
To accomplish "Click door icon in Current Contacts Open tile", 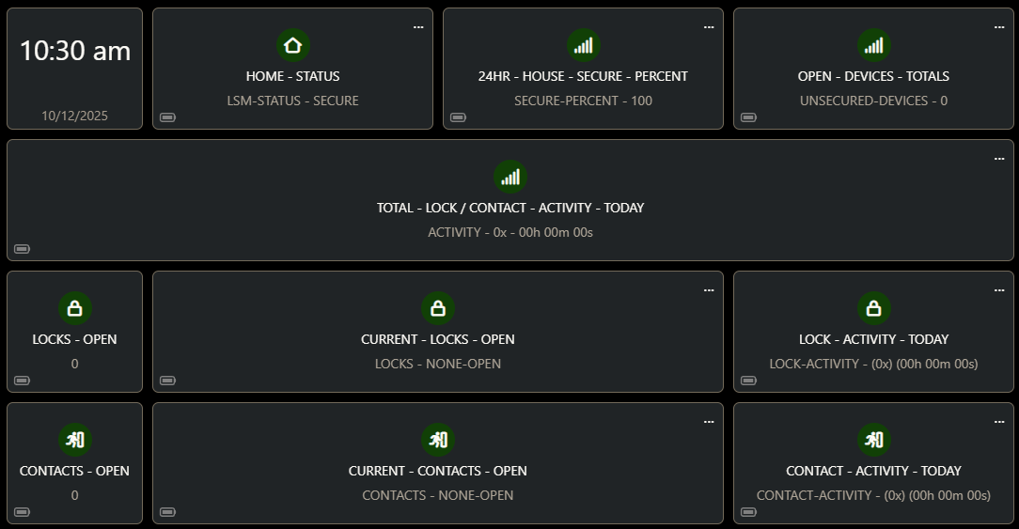I will click(438, 440).
